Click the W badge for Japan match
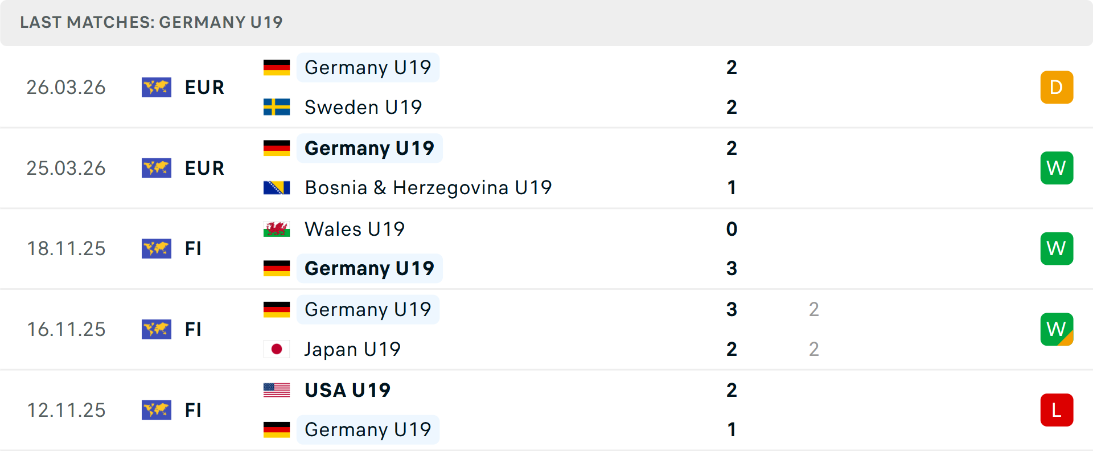The image size is (1093, 451). coord(1057,329)
